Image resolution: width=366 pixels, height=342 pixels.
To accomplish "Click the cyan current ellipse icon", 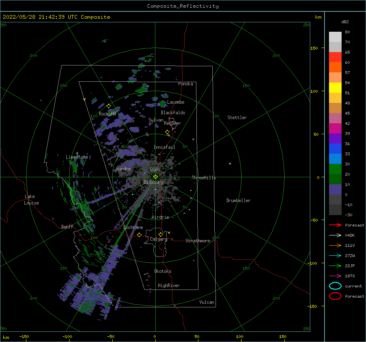I will 335,286.
